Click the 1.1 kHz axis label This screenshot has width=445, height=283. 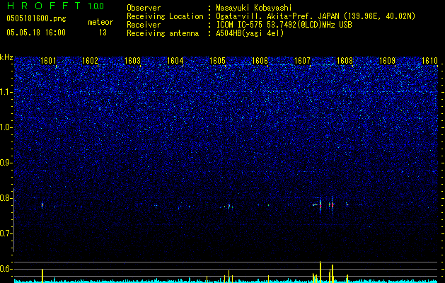pos(6,92)
